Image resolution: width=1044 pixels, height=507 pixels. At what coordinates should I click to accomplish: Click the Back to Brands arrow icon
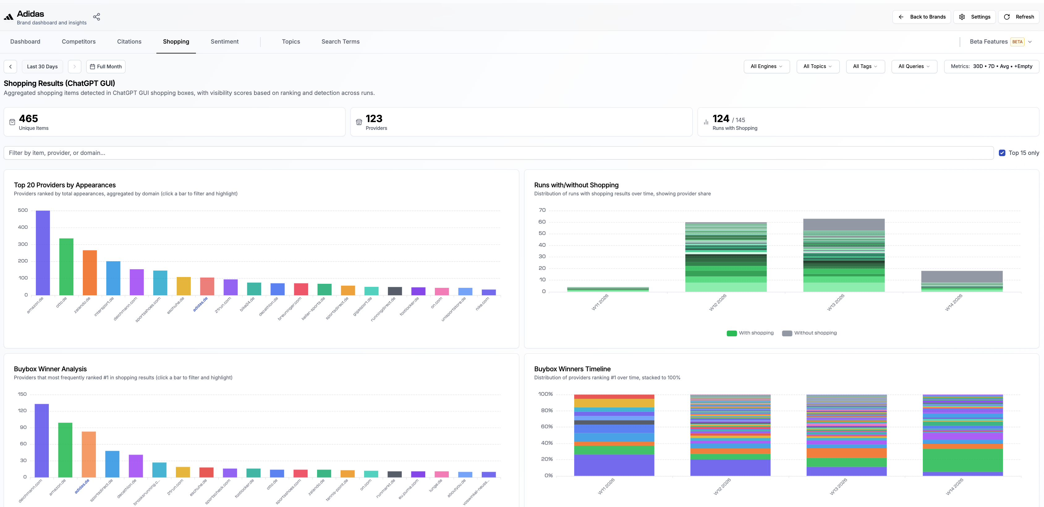point(901,17)
